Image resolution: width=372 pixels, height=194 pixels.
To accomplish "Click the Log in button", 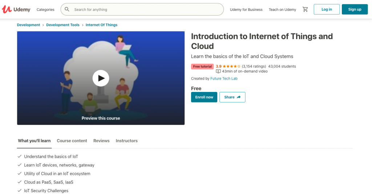I will coord(327,9).
